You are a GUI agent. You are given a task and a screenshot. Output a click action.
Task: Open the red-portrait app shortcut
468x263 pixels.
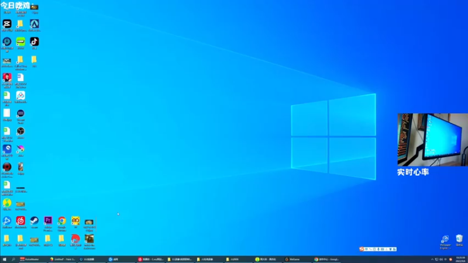point(7,78)
